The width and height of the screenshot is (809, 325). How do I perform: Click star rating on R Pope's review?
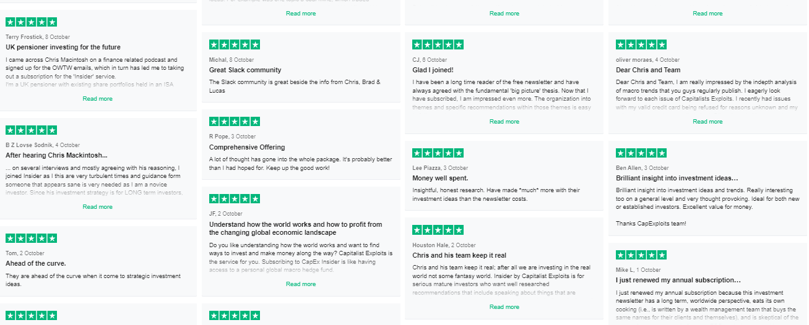(x=235, y=122)
